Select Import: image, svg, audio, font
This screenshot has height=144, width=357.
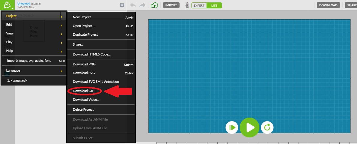pyautogui.click(x=34, y=61)
